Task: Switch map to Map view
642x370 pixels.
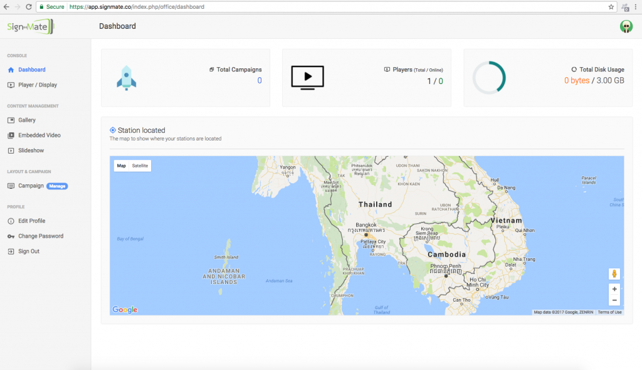Action: pyautogui.click(x=121, y=166)
